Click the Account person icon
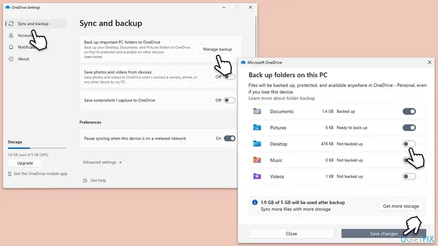 coord(11,35)
